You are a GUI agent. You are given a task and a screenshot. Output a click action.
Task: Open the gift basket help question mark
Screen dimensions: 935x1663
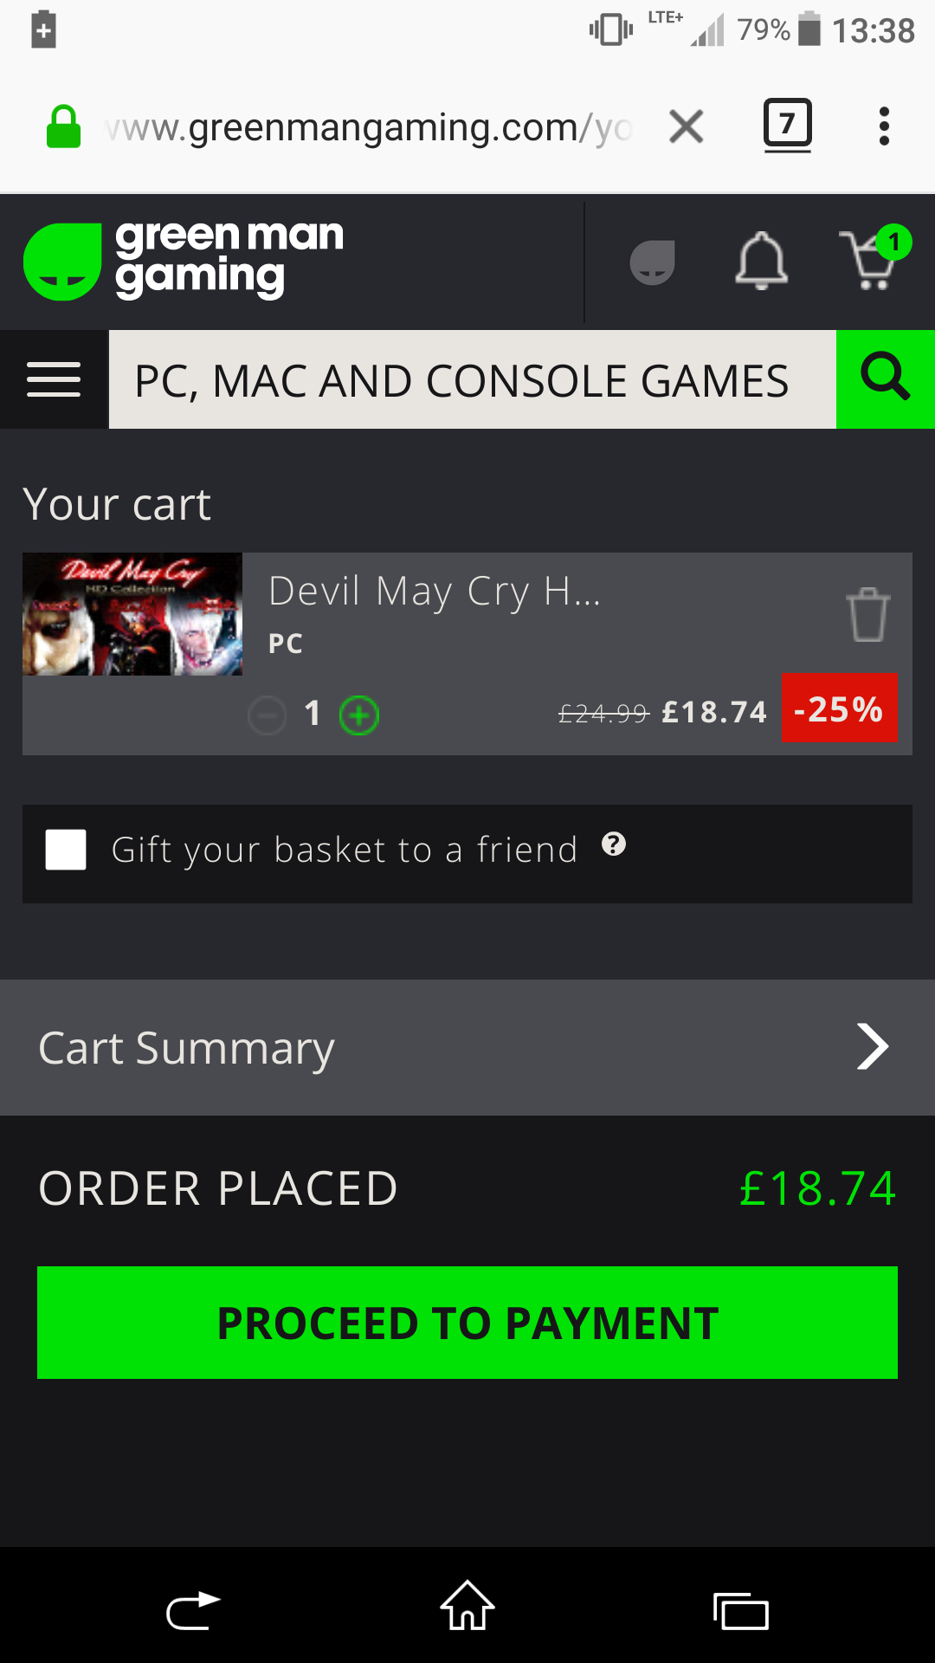coord(614,844)
